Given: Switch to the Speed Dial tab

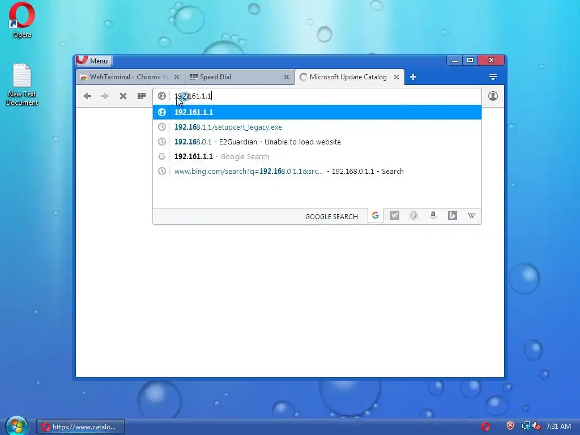Looking at the screenshot, I should click(x=240, y=77).
